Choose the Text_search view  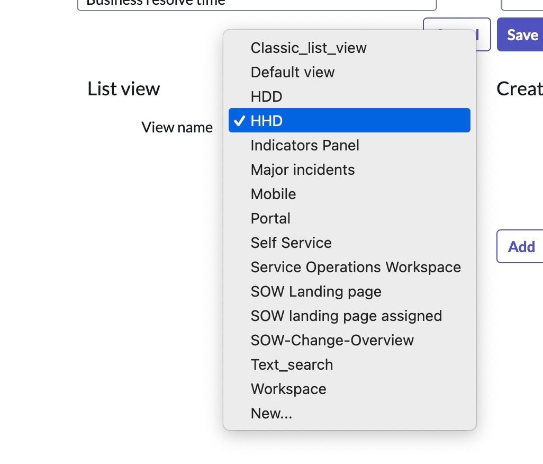[x=292, y=364]
